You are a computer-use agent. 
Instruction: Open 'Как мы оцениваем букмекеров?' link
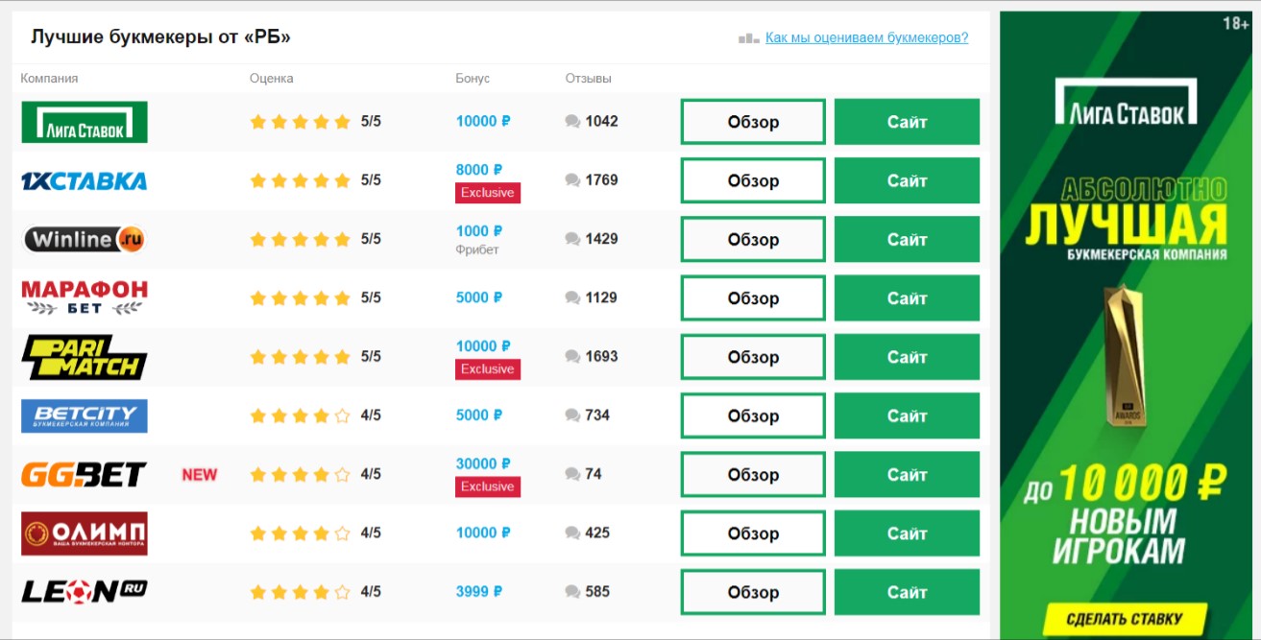point(866,37)
